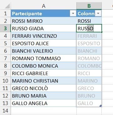
Task: Click the fill handle on cell B3
Action: (101, 32)
